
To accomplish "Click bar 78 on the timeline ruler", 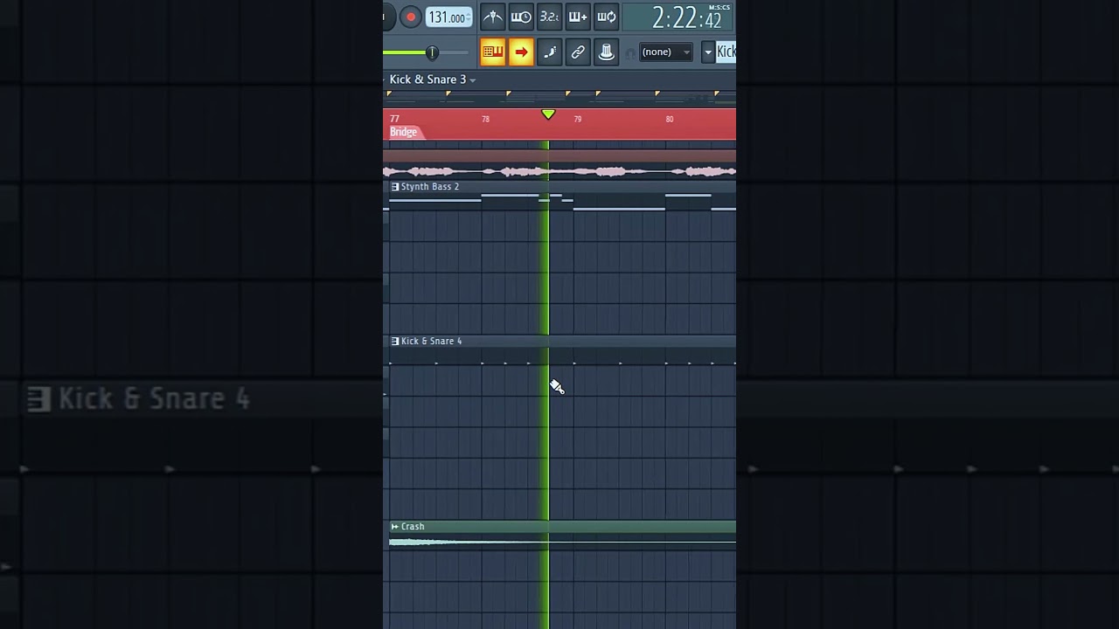I will [x=485, y=119].
